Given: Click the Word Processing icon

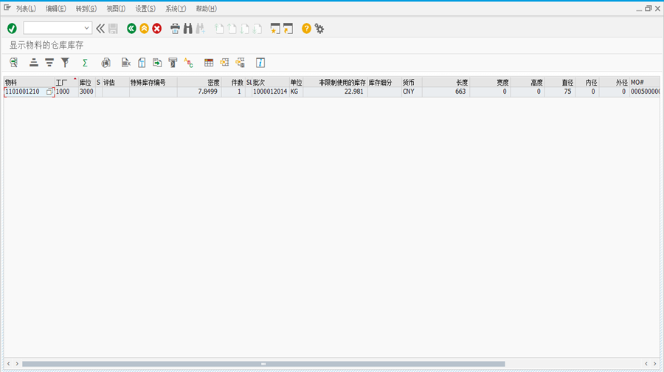Looking at the screenshot, I should (142, 63).
